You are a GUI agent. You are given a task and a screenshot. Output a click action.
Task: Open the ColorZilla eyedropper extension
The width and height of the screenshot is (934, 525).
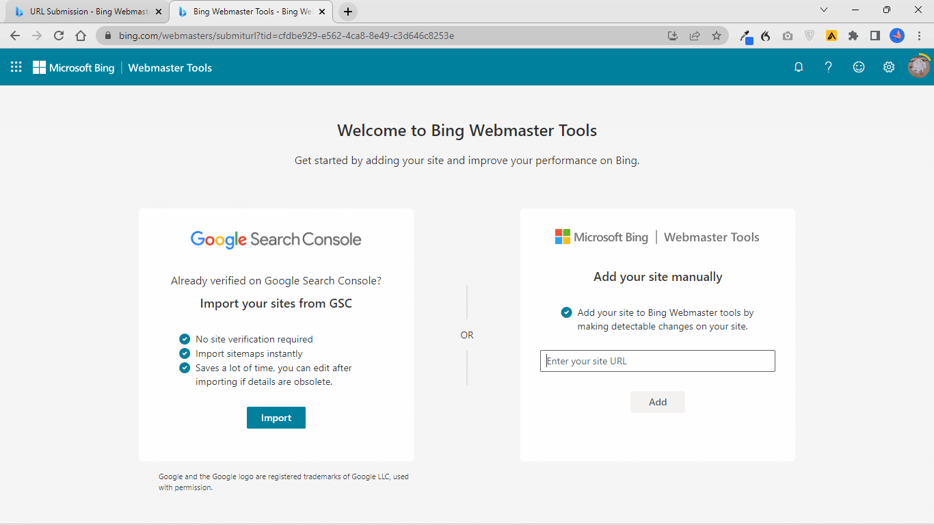click(x=745, y=36)
